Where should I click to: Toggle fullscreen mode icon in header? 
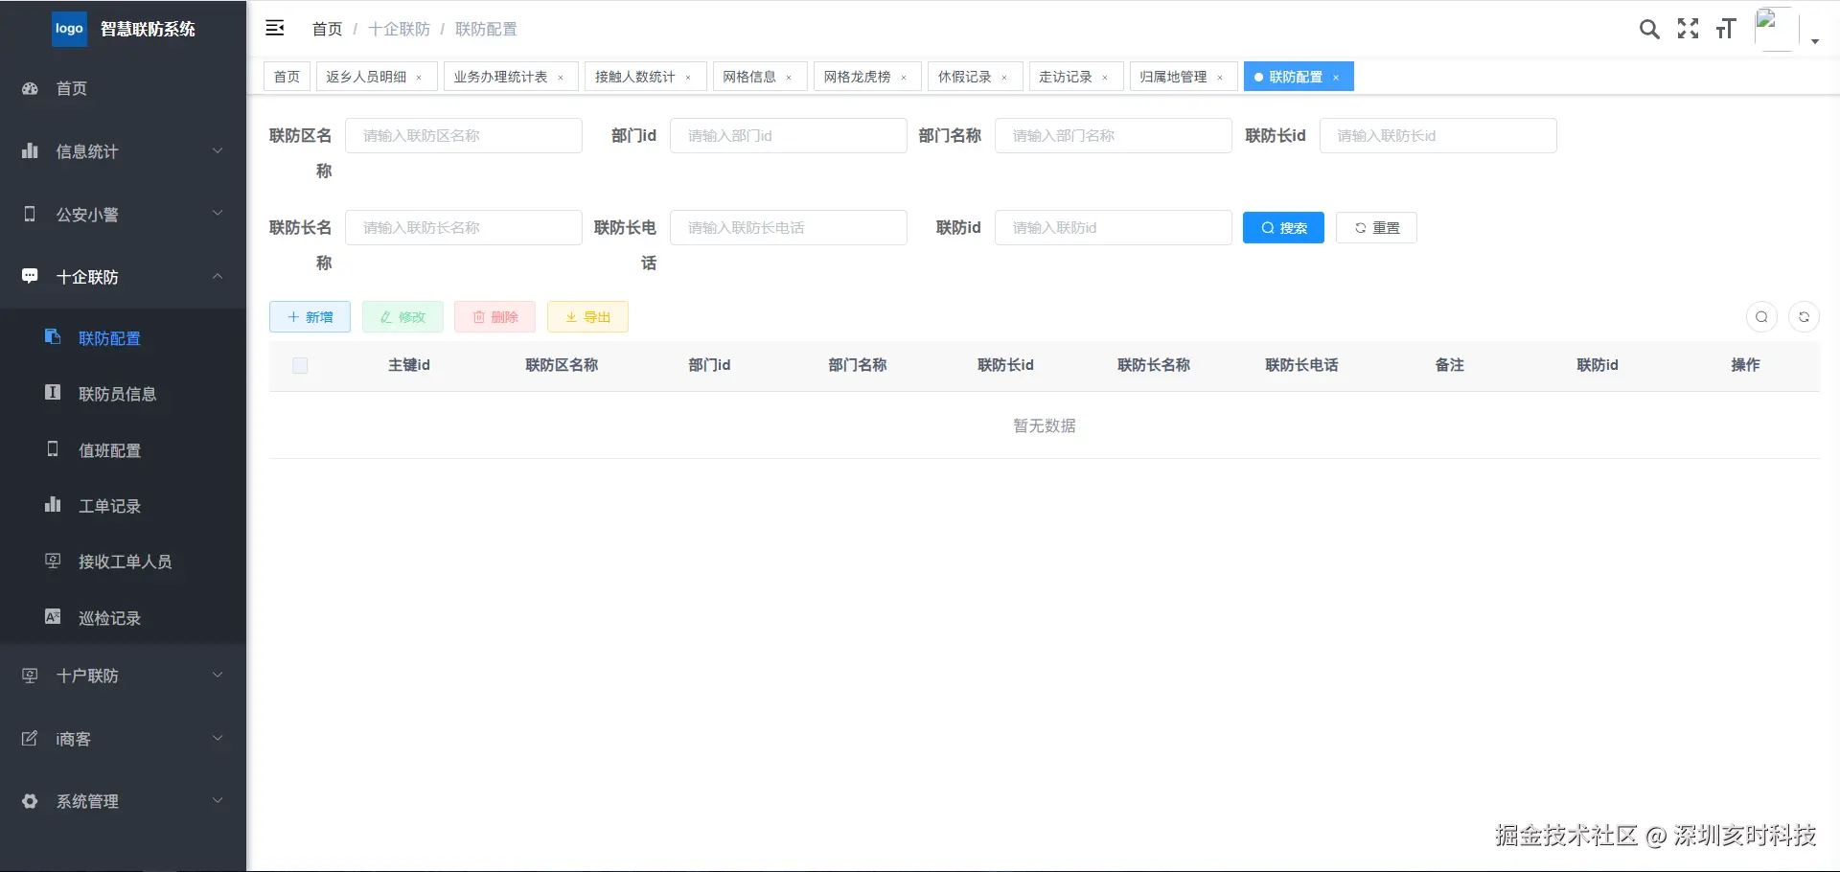[x=1688, y=29]
